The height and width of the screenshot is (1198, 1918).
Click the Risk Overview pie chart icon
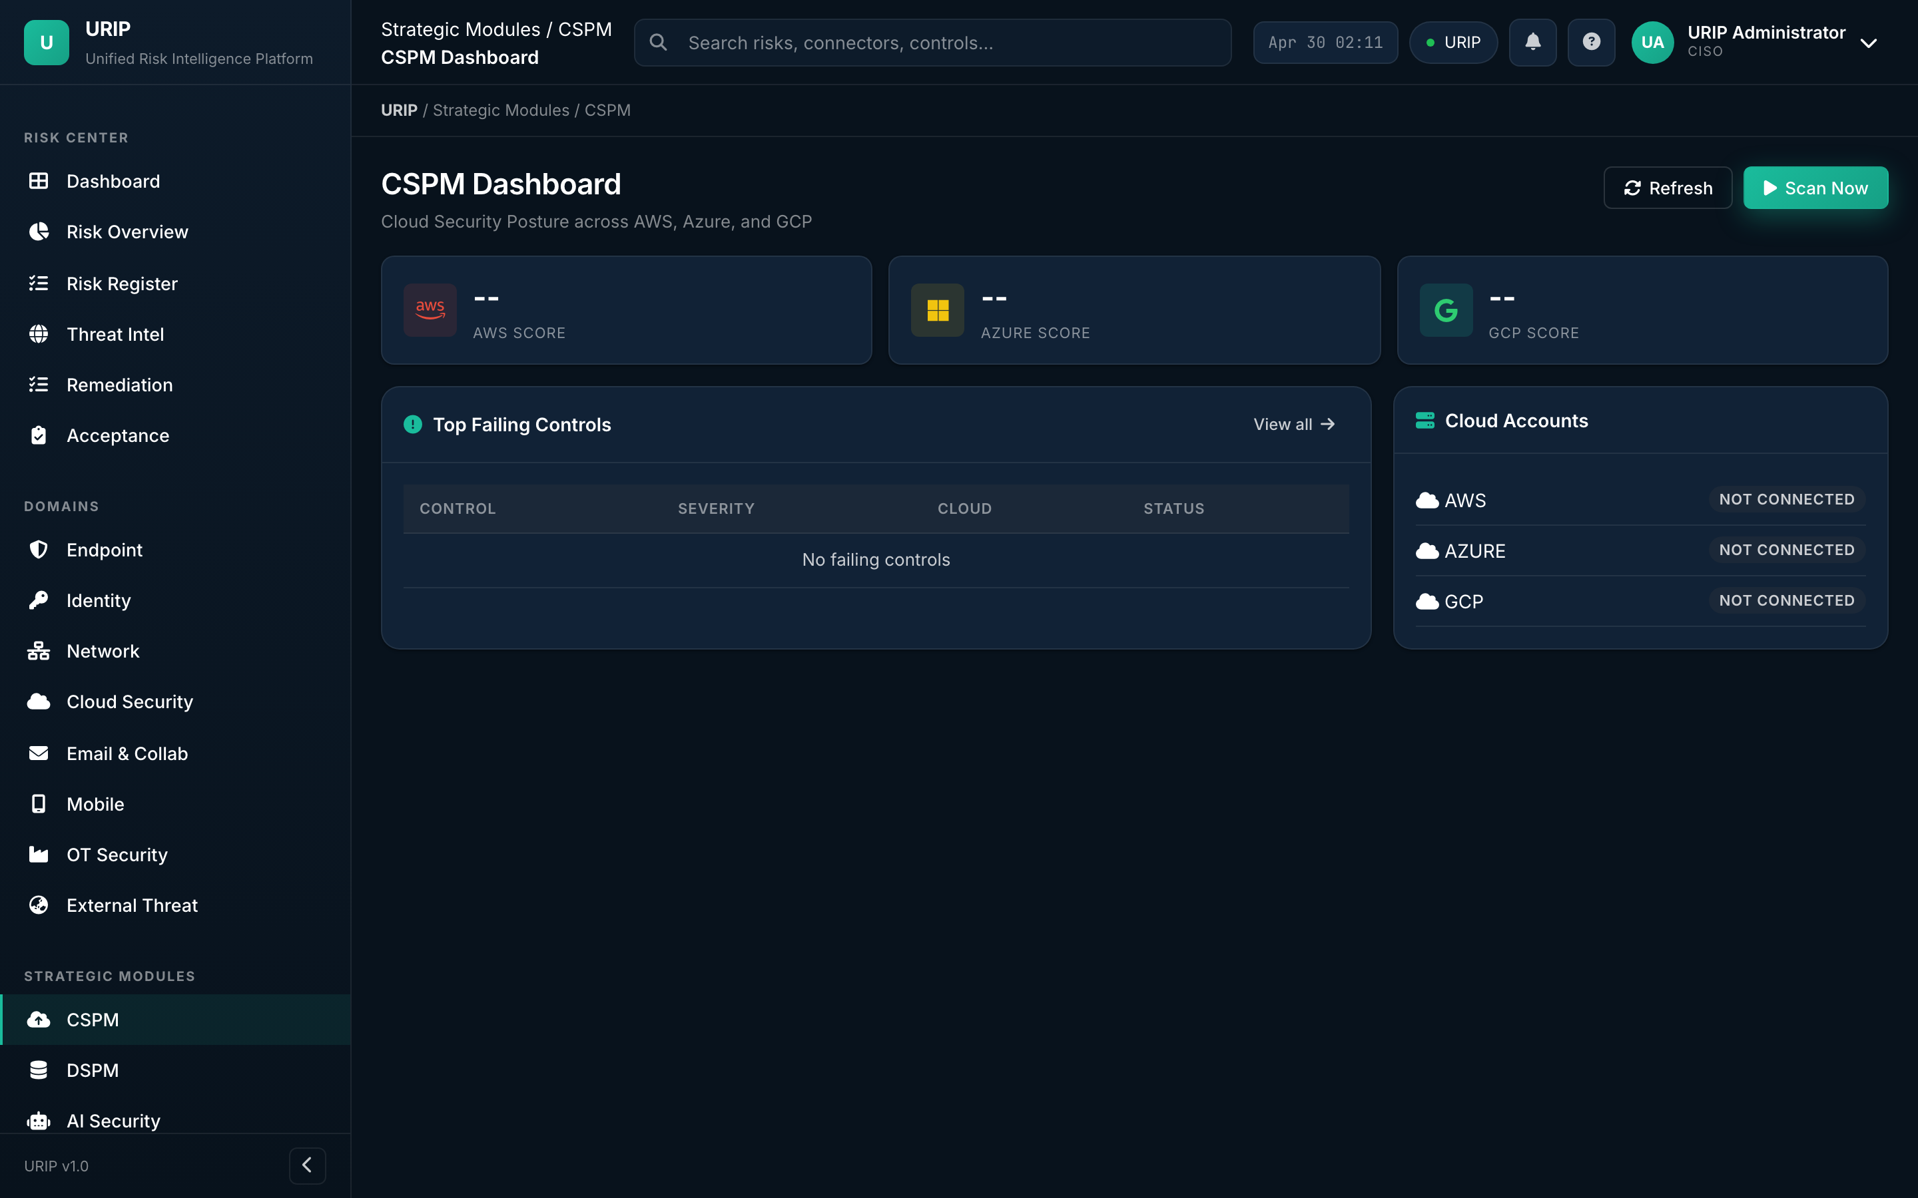pyautogui.click(x=38, y=232)
